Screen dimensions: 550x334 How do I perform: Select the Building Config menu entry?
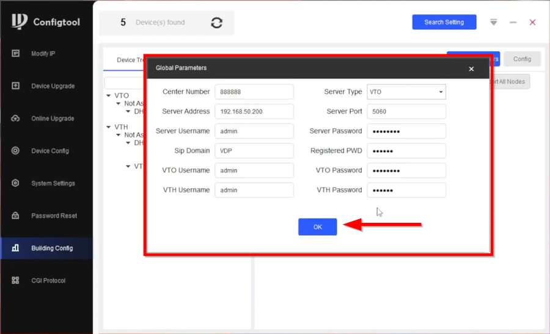click(x=46, y=248)
